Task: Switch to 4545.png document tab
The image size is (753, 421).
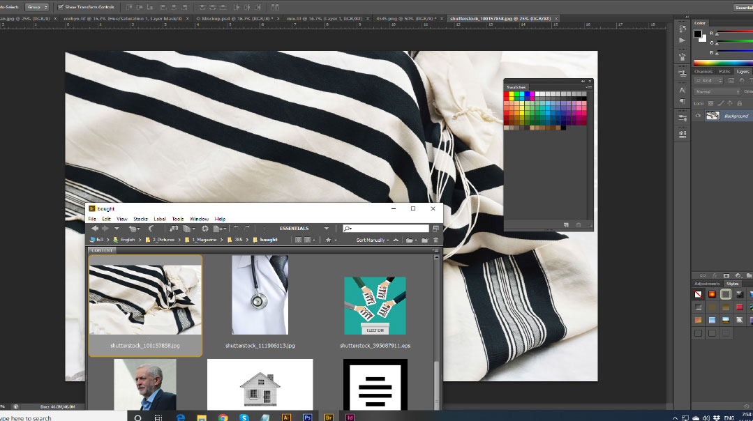Action: pos(405,19)
